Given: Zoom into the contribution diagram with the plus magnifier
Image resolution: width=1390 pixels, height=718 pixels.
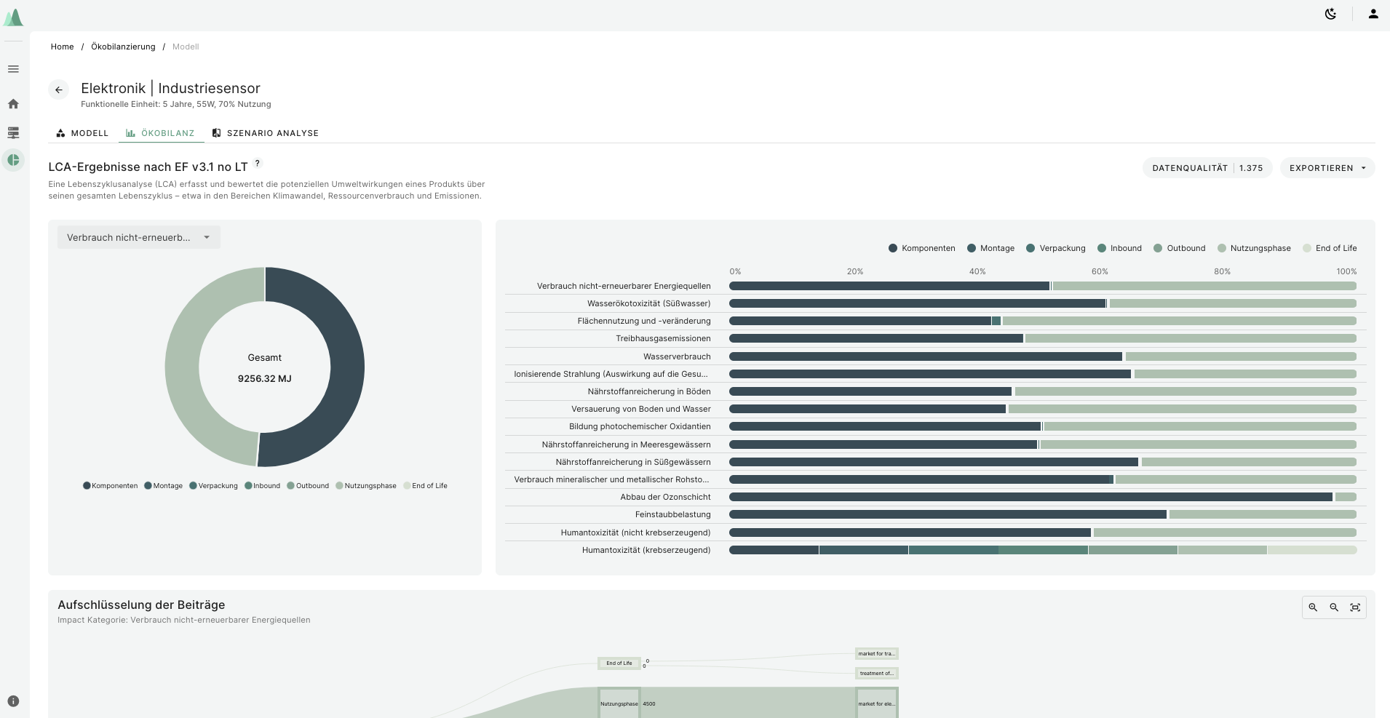Looking at the screenshot, I should [1313, 607].
